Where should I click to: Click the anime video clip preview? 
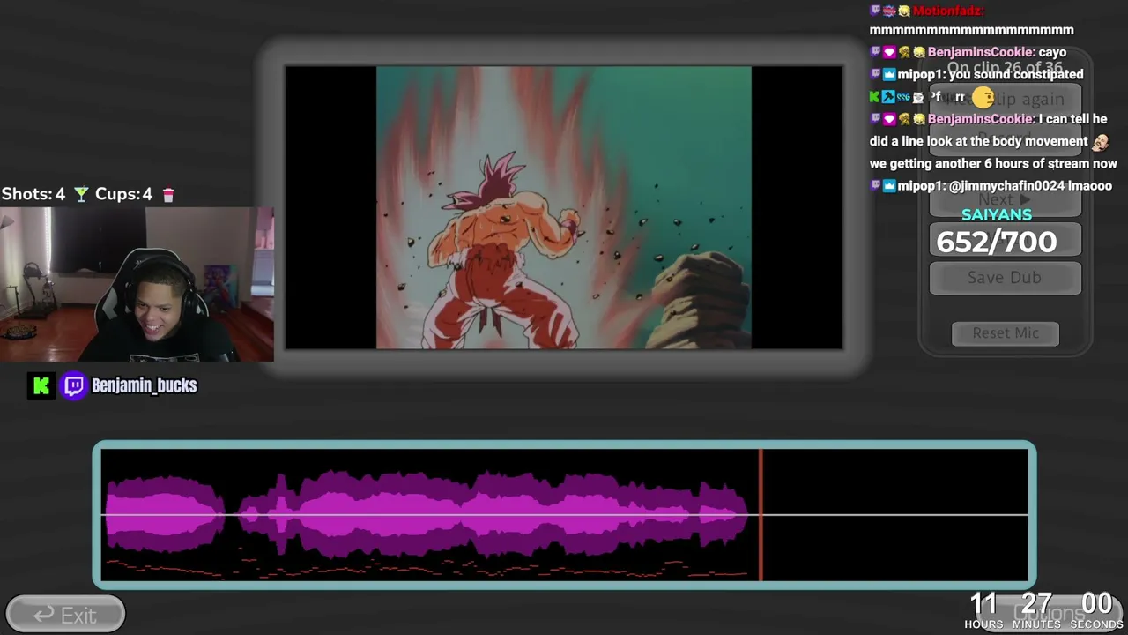click(x=564, y=207)
